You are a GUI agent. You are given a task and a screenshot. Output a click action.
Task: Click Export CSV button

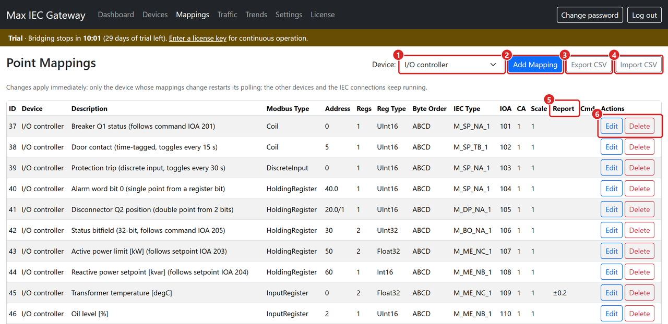click(589, 65)
